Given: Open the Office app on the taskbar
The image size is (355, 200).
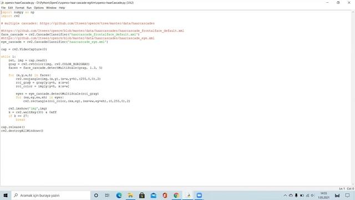Looking at the screenshot, I should [165, 195].
